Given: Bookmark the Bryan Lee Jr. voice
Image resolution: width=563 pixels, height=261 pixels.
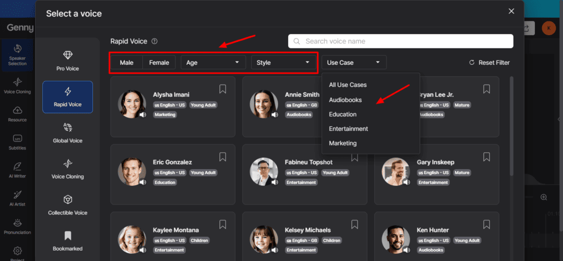Looking at the screenshot, I should 487,88.
